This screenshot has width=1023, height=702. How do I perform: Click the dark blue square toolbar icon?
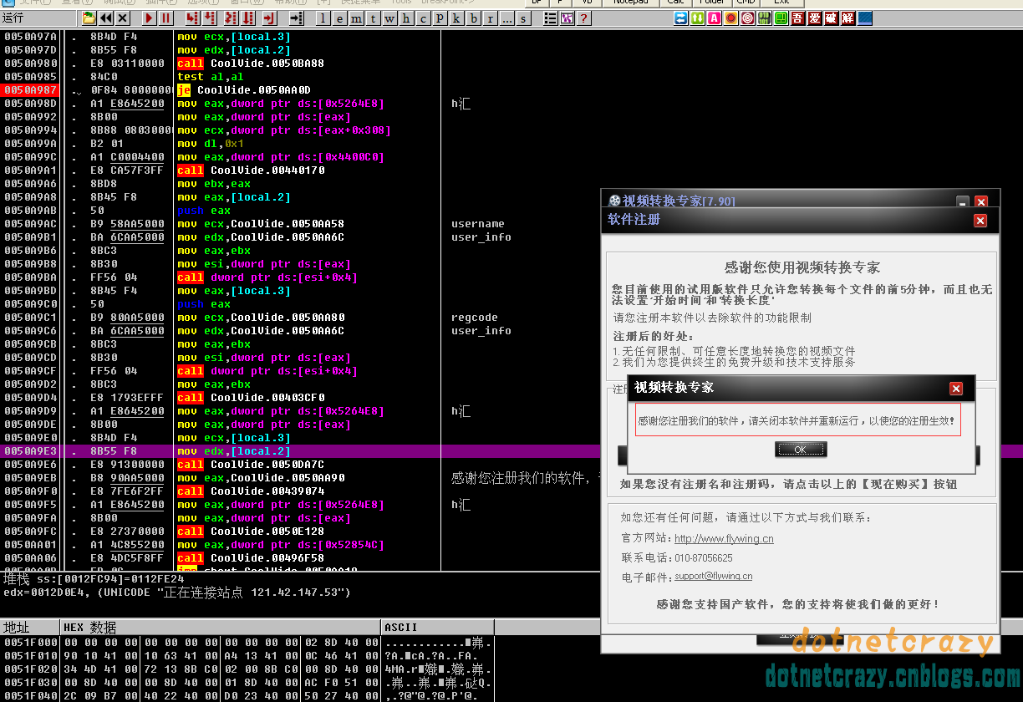pyautogui.click(x=865, y=18)
